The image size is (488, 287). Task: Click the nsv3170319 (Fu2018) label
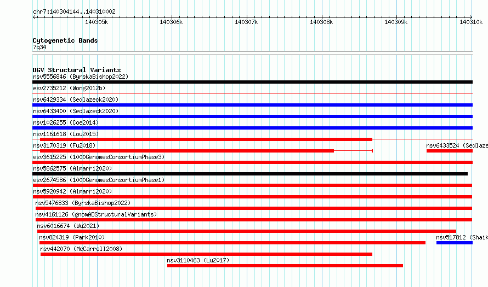(64, 145)
